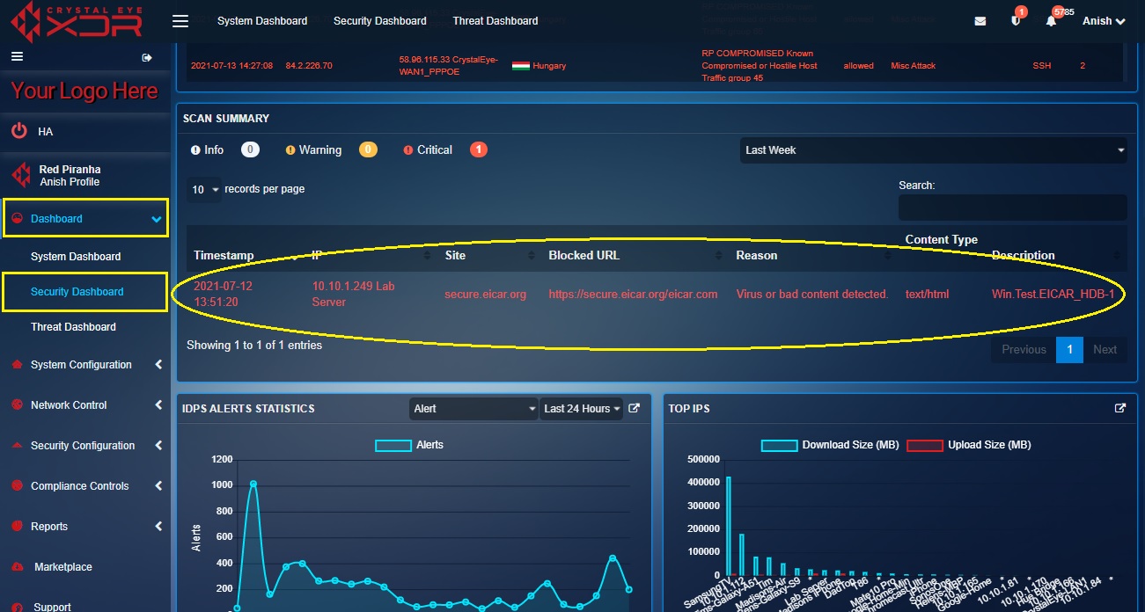Click the Info count badge

click(250, 150)
